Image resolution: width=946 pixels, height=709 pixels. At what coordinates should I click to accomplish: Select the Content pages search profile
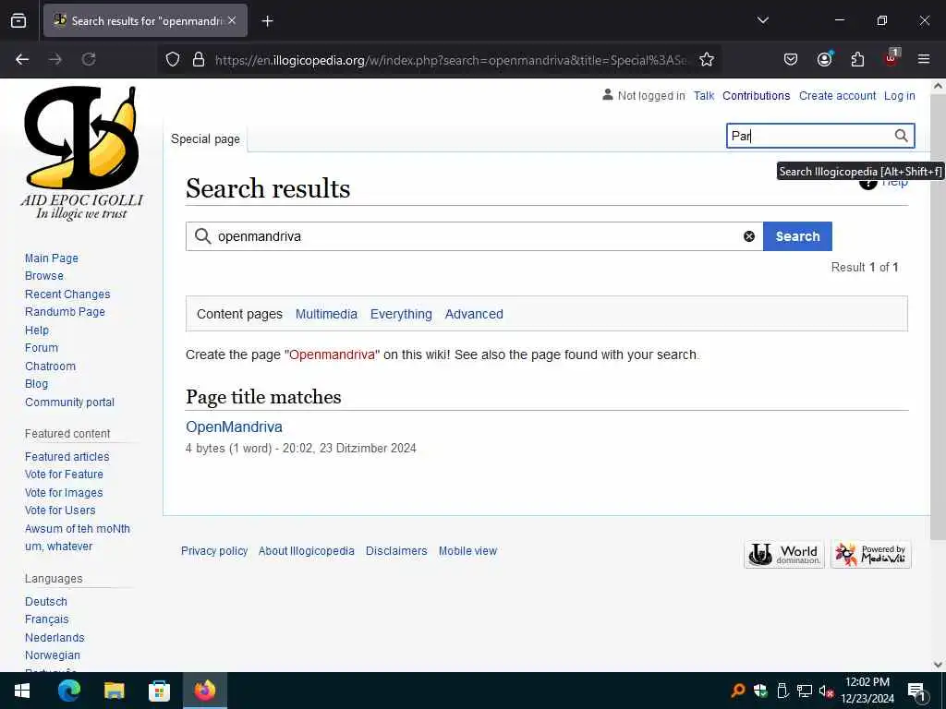[x=239, y=314]
